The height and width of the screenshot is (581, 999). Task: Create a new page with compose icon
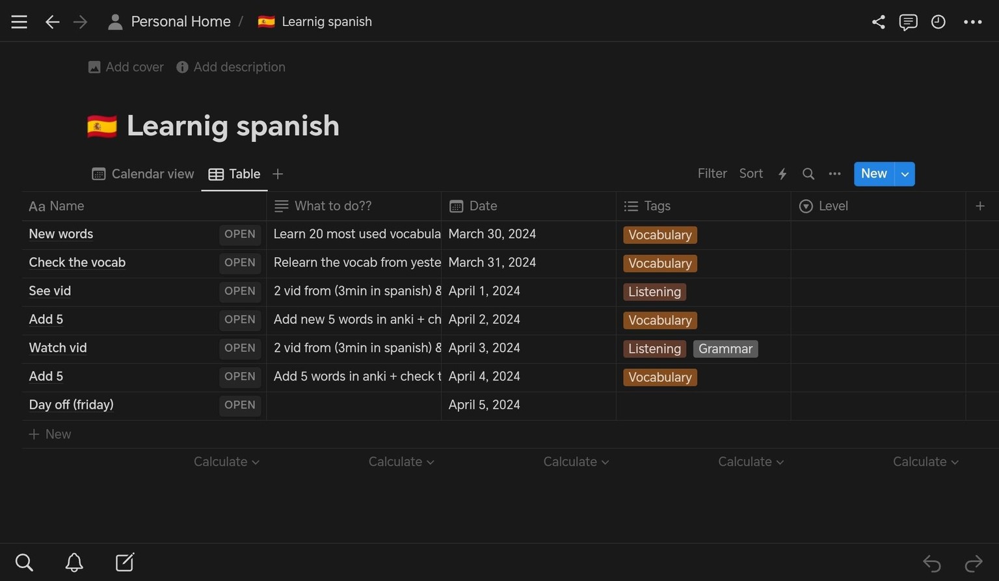tap(124, 562)
